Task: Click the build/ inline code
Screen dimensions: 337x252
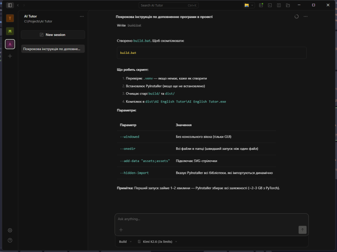Action: pos(154,93)
